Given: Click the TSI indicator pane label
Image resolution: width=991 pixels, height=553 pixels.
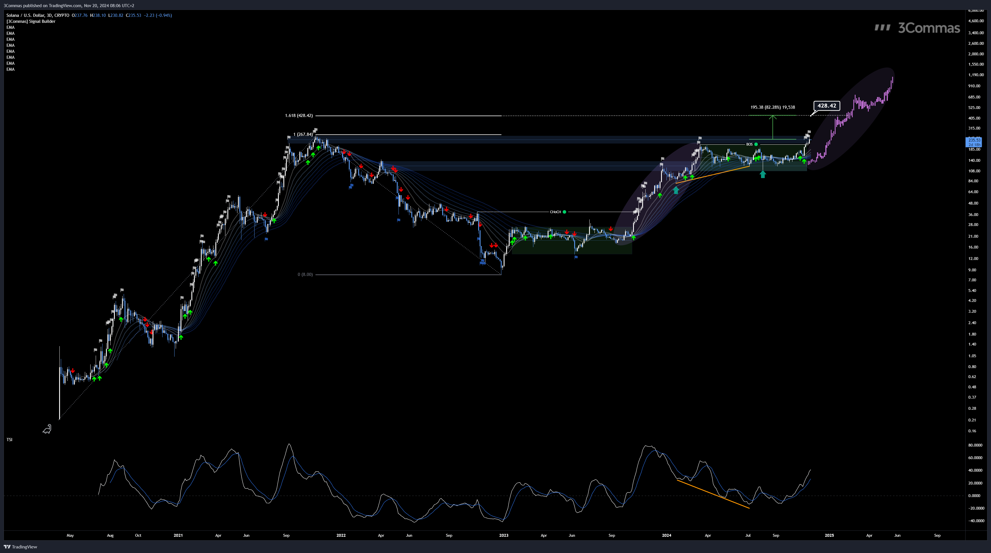Looking at the screenshot, I should pyautogui.click(x=9, y=440).
